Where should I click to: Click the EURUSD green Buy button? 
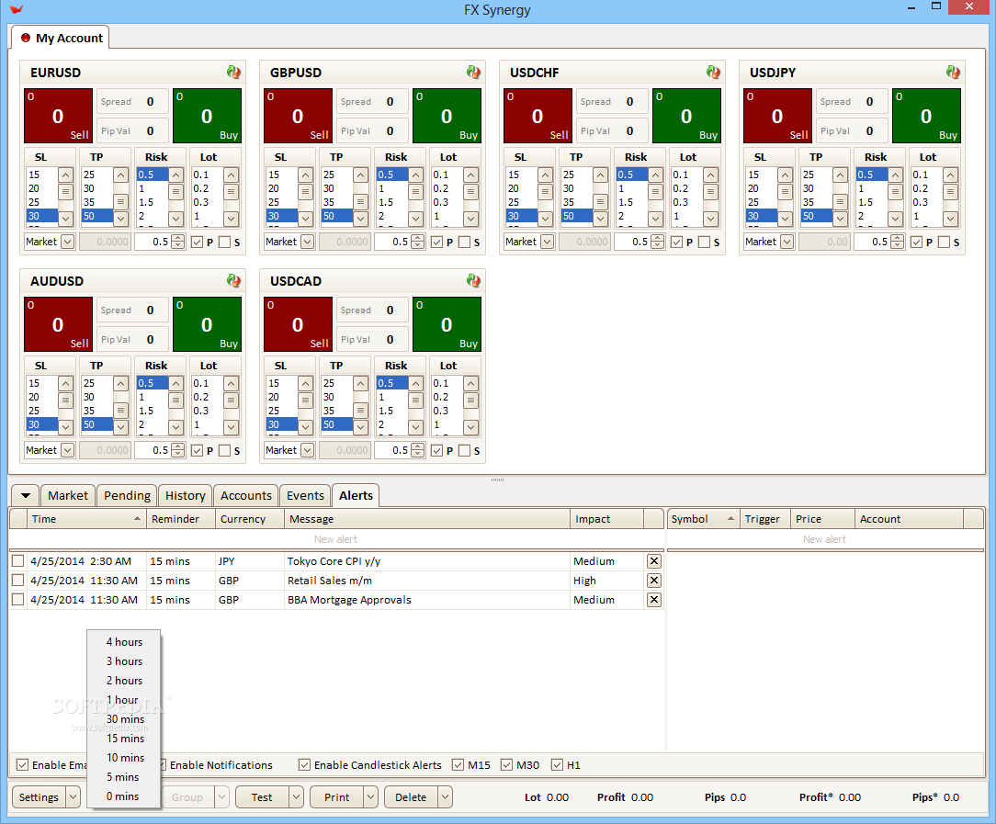pyautogui.click(x=207, y=116)
